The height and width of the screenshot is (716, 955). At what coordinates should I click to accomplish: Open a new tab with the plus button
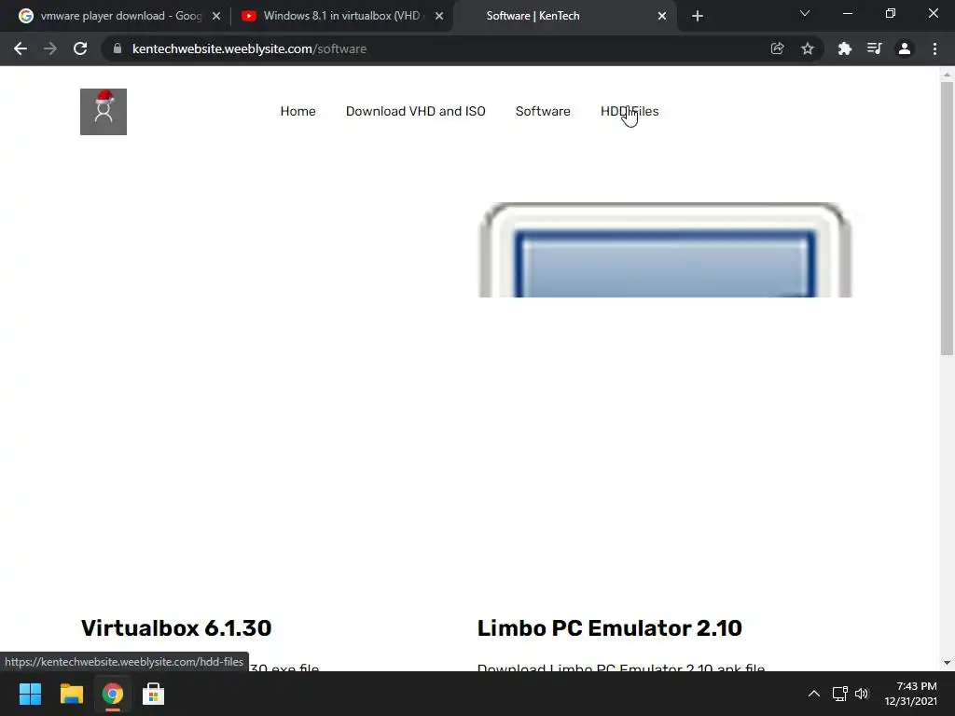tap(698, 16)
